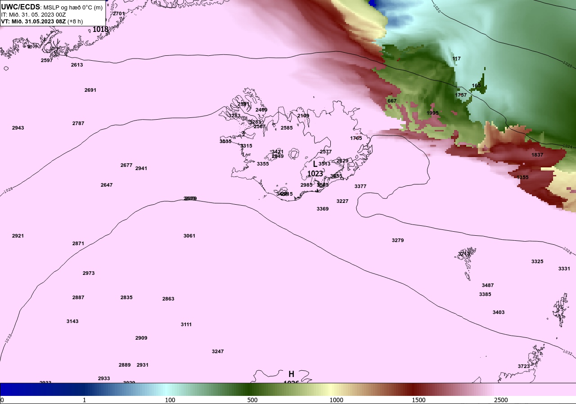
Task: Click the 2835 height value
Action: pos(126,297)
